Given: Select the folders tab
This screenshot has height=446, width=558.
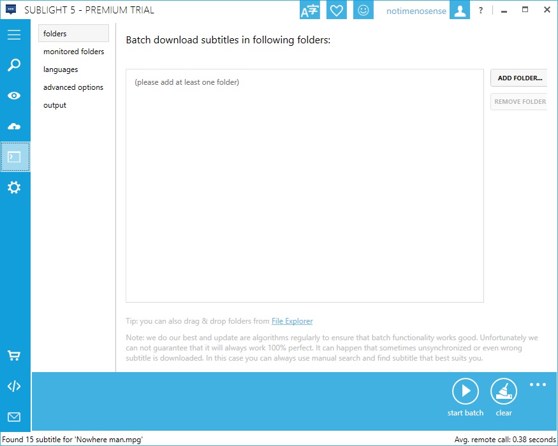Looking at the screenshot, I should [74, 33].
